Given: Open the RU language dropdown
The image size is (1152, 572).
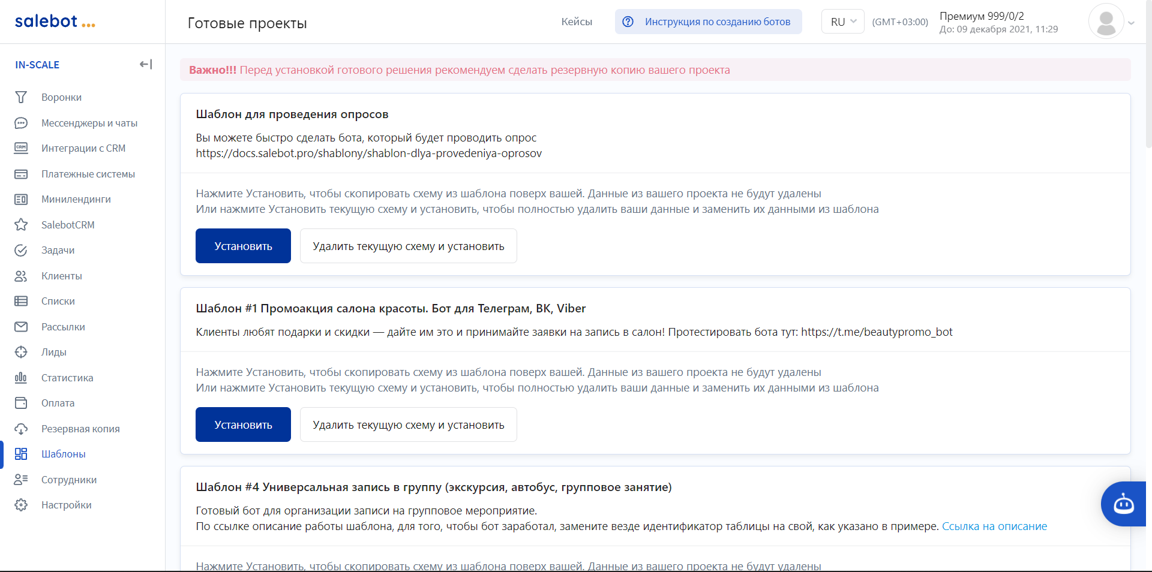Looking at the screenshot, I should pyautogui.click(x=842, y=22).
